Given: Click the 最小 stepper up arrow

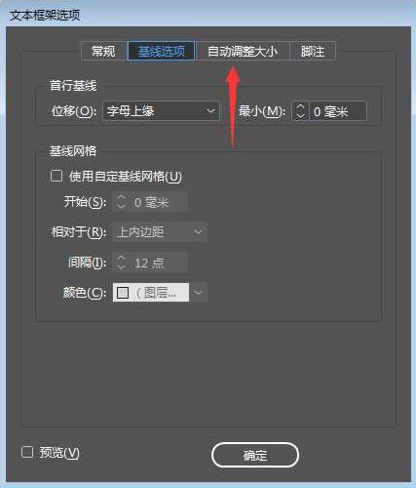Looking at the screenshot, I should pos(300,106).
